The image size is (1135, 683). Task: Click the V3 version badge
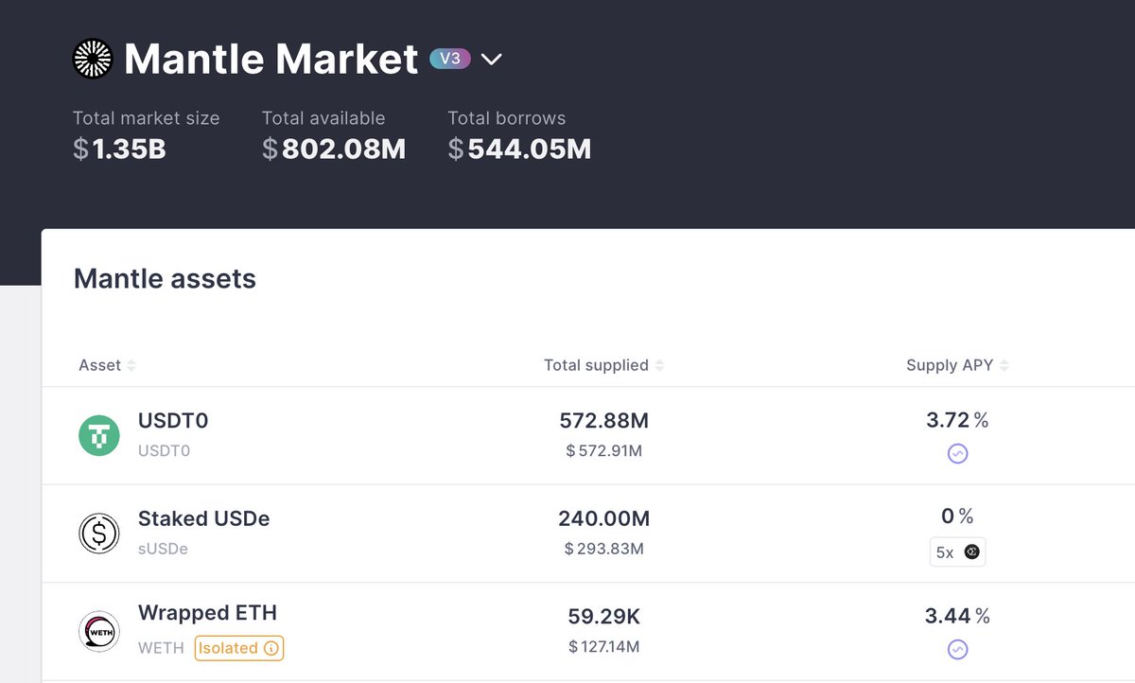[451, 58]
